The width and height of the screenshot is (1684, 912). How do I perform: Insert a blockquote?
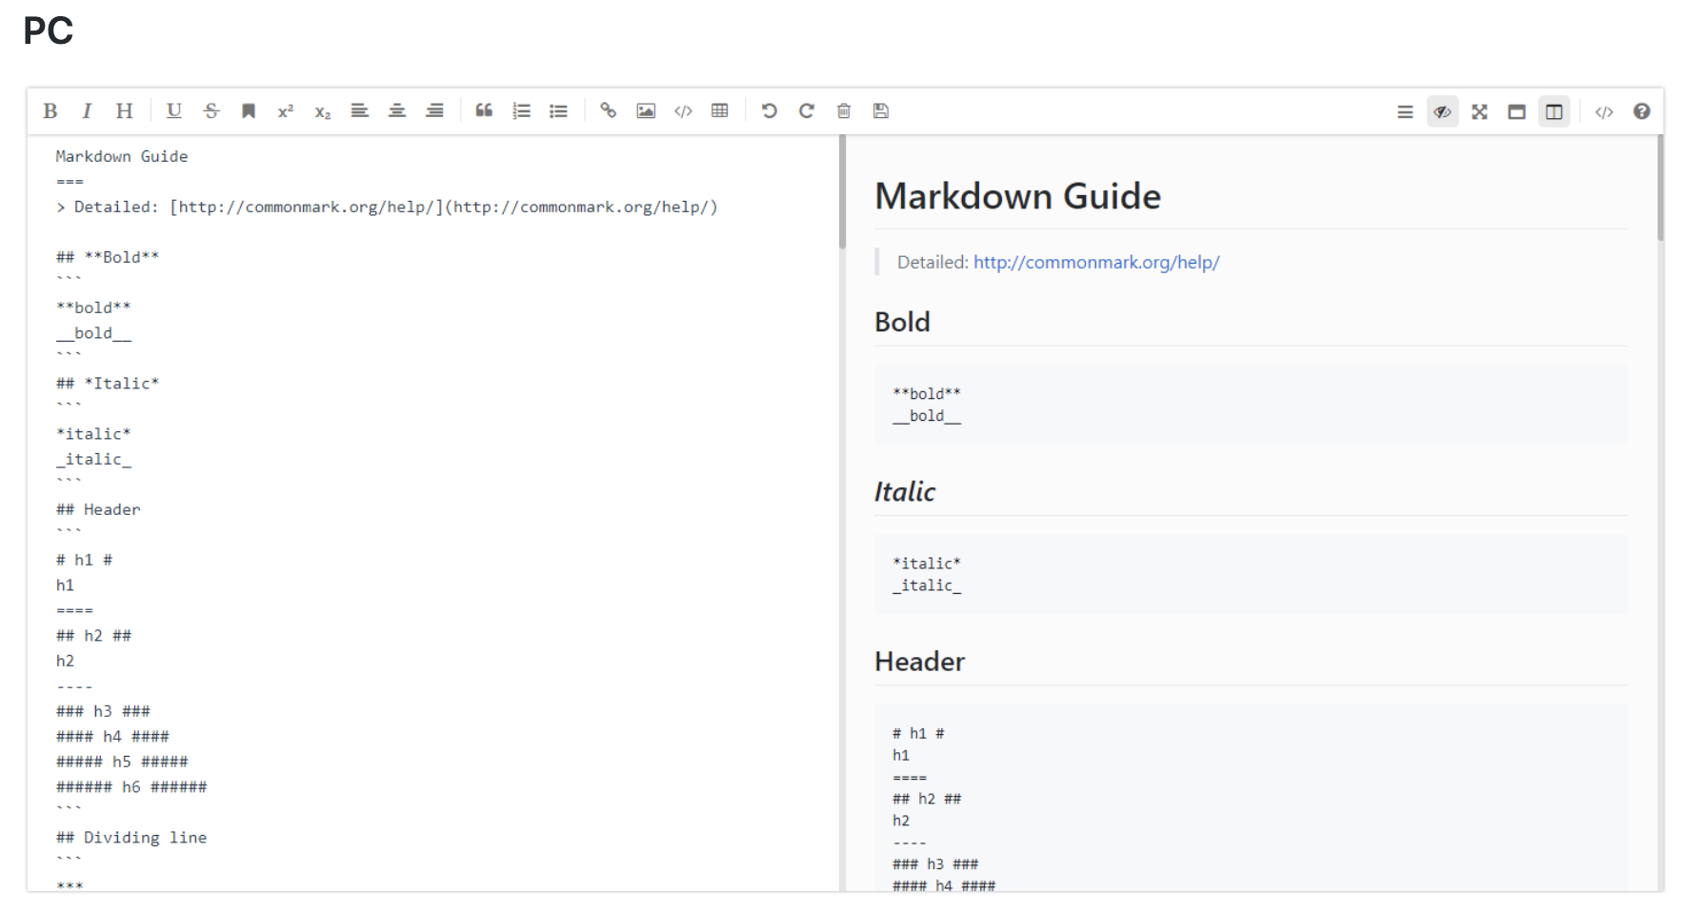point(484,111)
